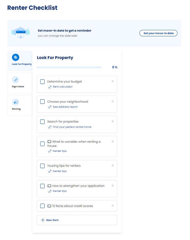Click the Look For Property building icon
190x240 pixels.
16,57
